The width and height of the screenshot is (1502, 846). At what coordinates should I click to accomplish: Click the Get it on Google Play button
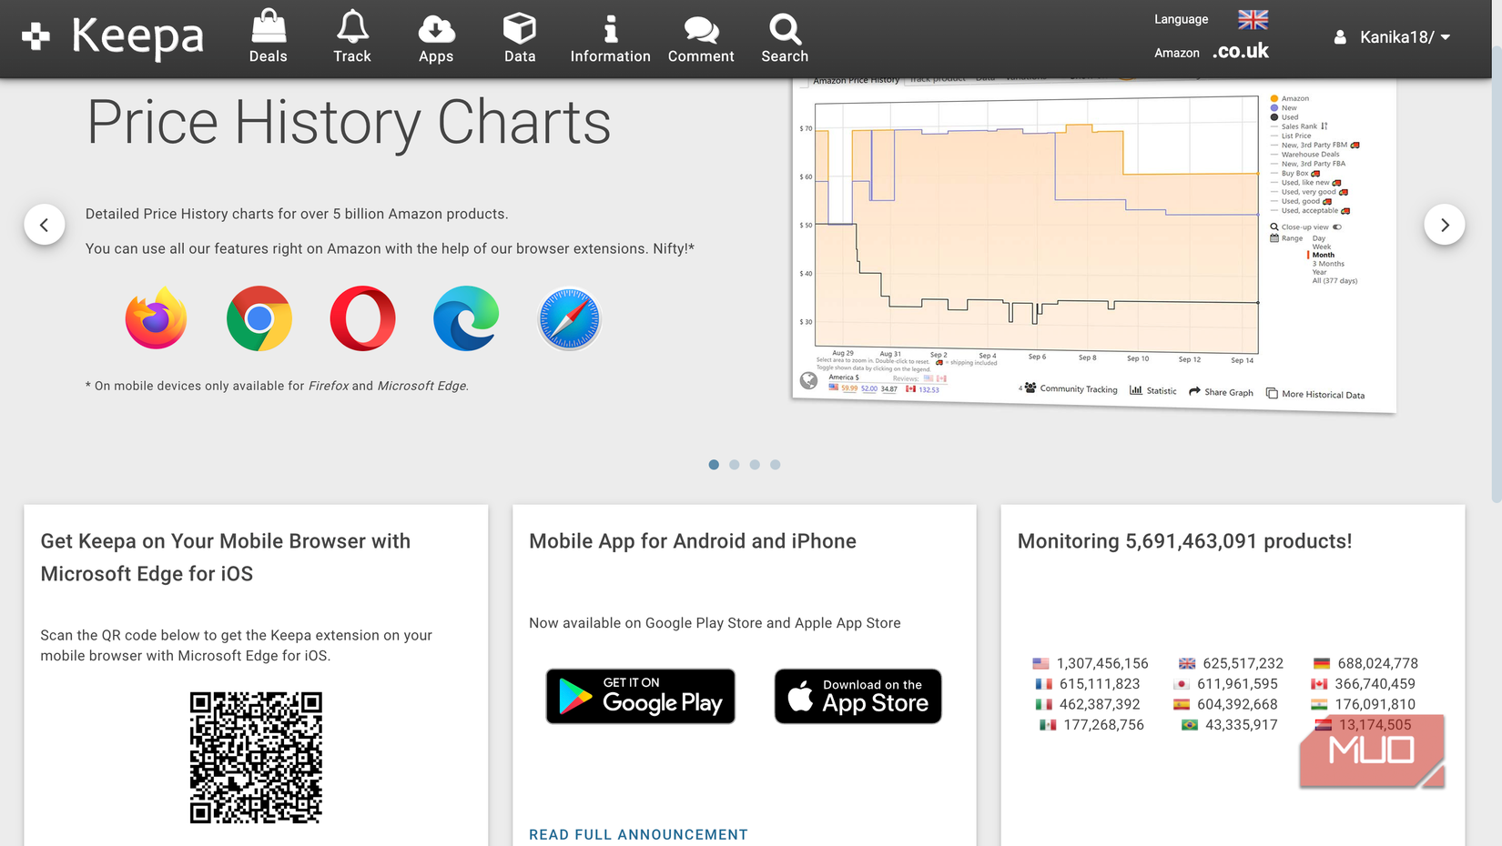640,696
